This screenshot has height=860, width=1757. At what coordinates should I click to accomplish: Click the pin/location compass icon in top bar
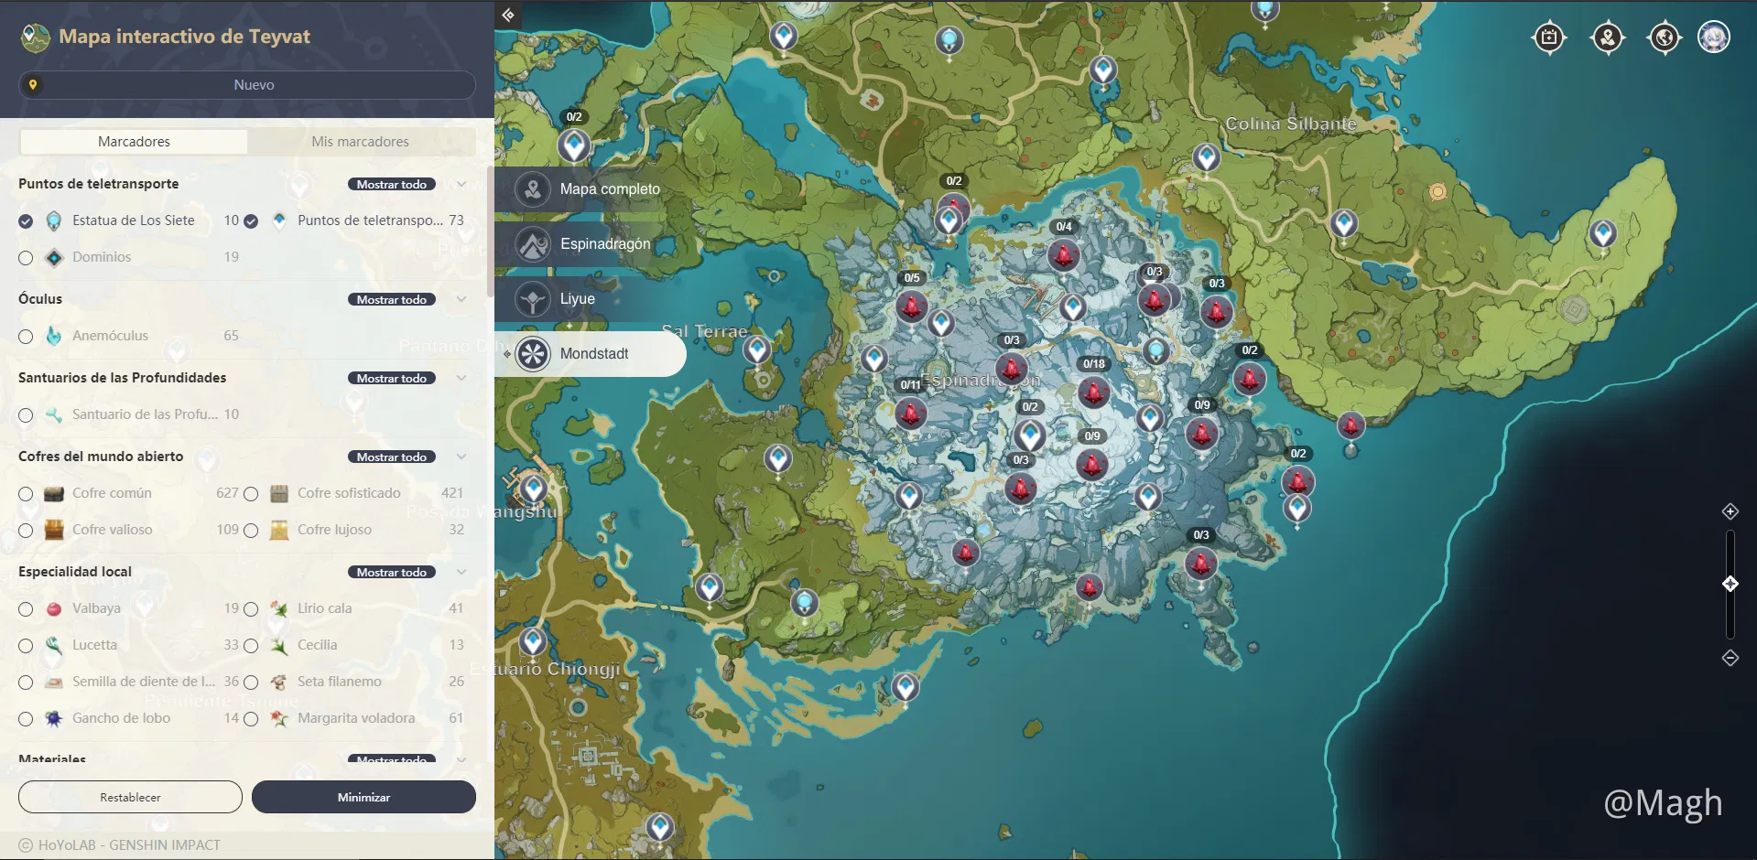click(1608, 38)
